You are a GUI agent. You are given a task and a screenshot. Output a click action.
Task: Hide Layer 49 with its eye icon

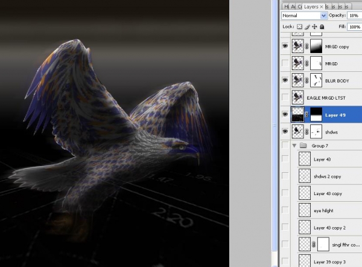[285, 114]
